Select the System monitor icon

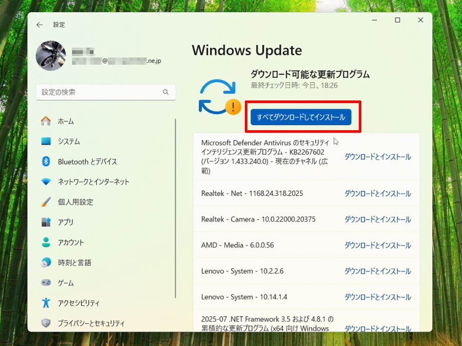click(x=46, y=141)
